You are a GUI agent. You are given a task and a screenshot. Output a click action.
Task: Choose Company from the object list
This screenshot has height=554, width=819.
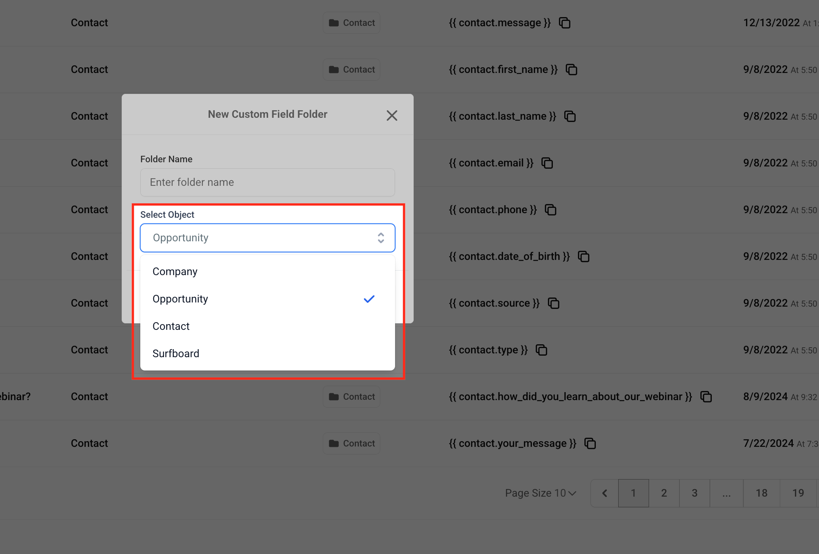coord(175,272)
